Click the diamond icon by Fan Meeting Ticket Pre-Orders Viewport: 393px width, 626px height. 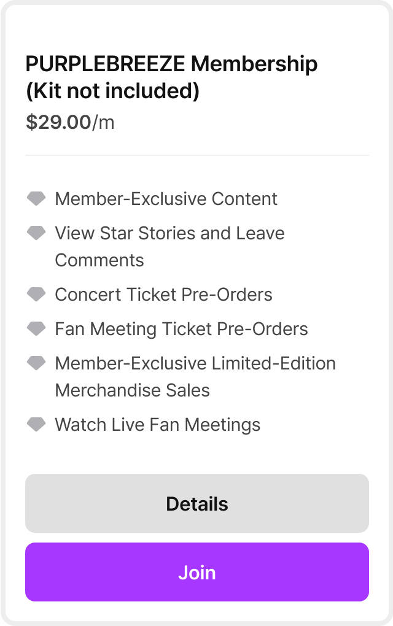pyautogui.click(x=36, y=328)
